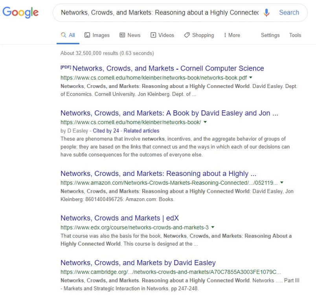Expand dropdown arrow beside amazon.com URL

click(x=282, y=182)
